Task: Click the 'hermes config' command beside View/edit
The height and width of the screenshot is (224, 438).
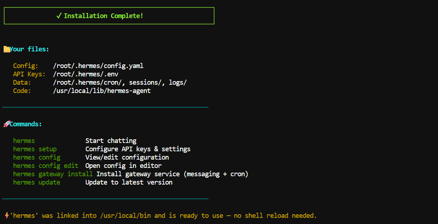Action: click(37, 157)
